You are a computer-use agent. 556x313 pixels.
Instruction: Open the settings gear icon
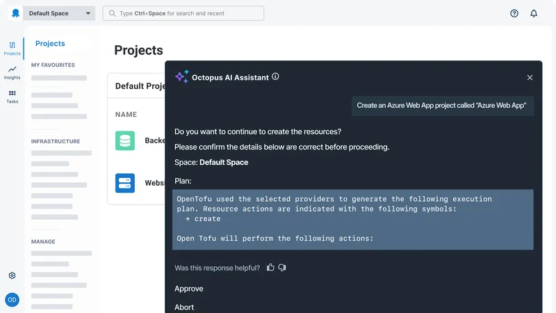(12, 275)
